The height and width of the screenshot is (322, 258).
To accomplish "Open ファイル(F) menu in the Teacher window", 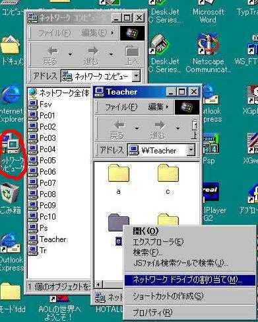I will (x=121, y=107).
